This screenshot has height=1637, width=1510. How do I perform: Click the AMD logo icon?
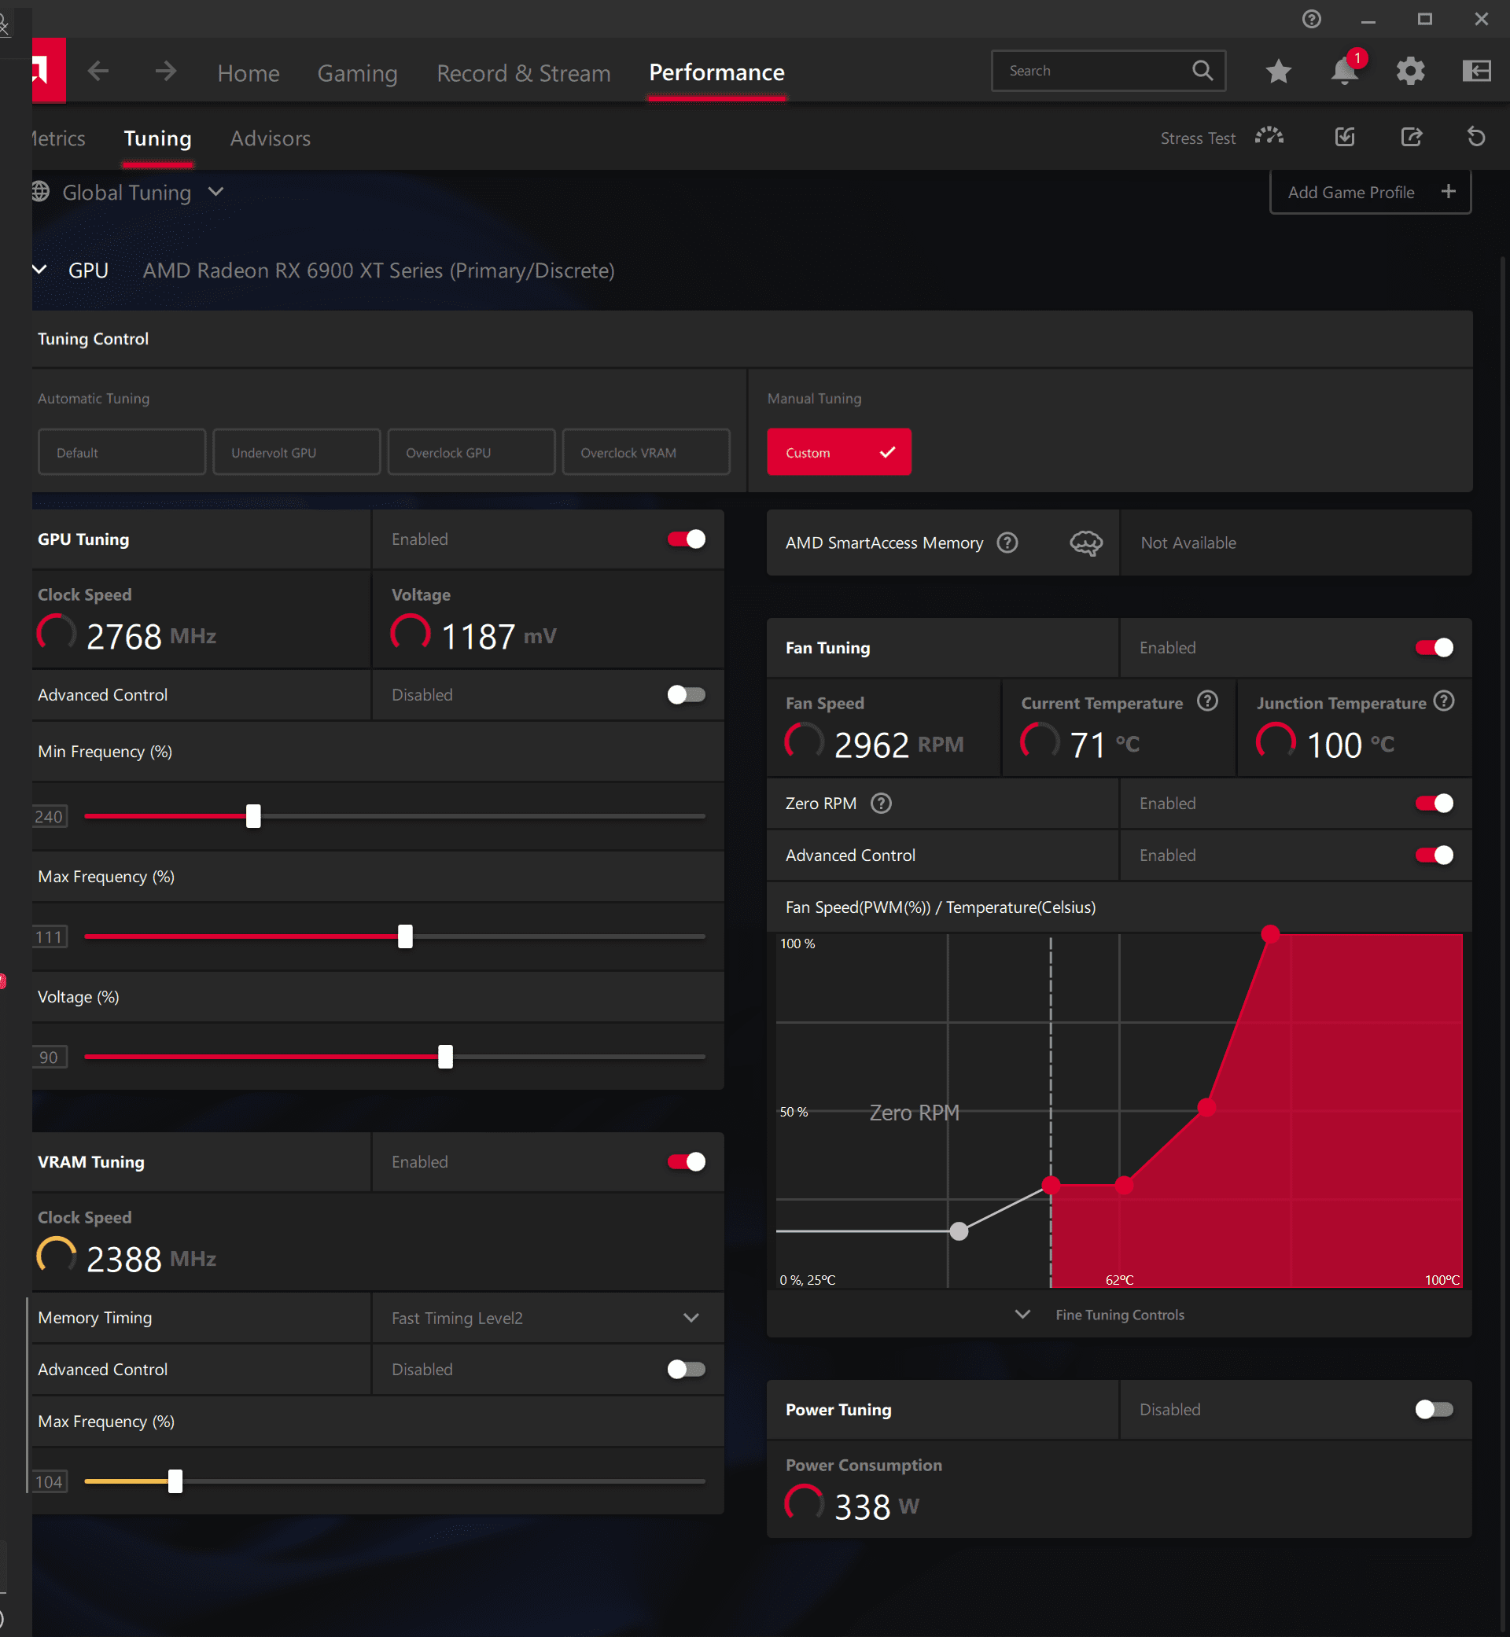coord(48,70)
